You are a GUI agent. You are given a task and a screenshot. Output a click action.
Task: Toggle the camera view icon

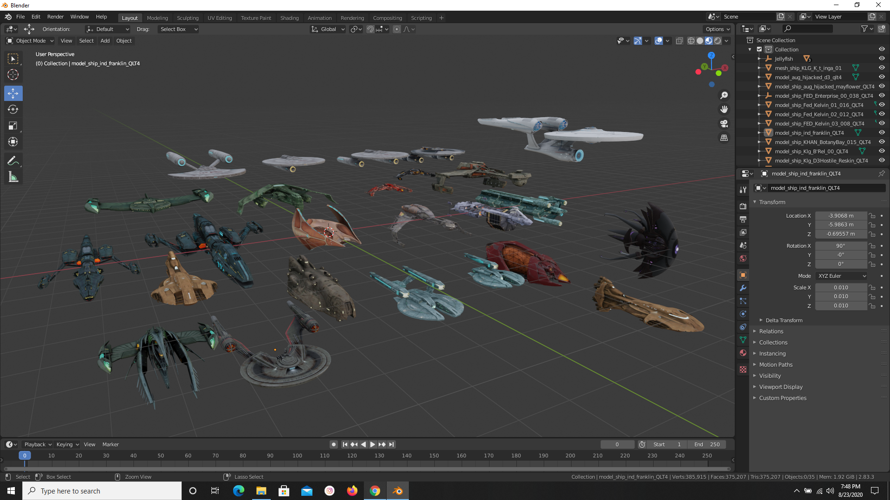724,124
